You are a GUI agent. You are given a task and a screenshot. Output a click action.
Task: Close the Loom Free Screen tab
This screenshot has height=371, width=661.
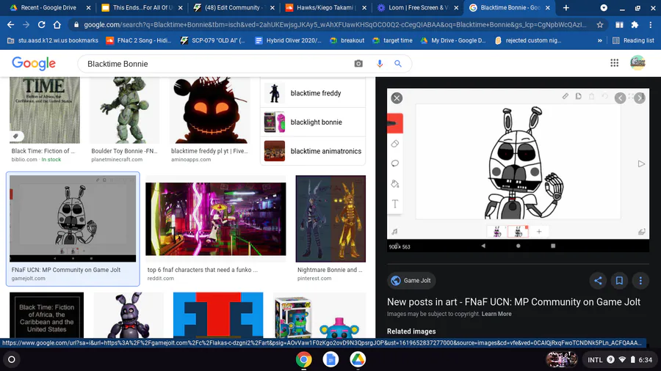pyautogui.click(x=456, y=7)
